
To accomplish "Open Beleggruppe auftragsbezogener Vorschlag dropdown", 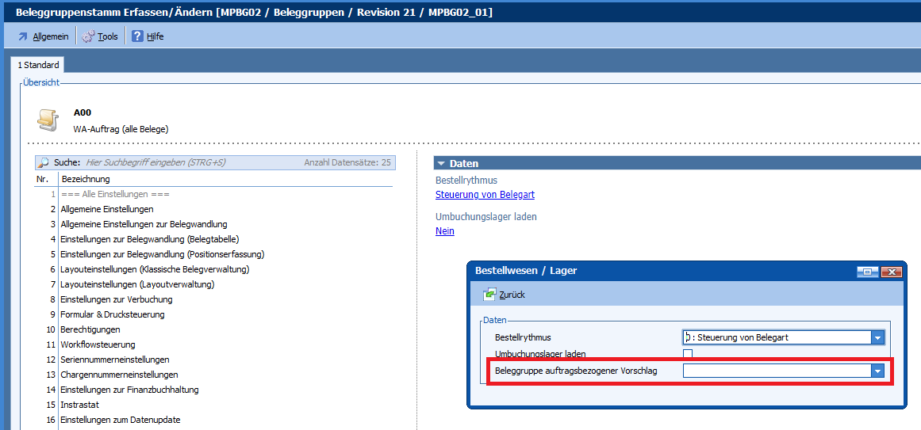I will pos(877,371).
